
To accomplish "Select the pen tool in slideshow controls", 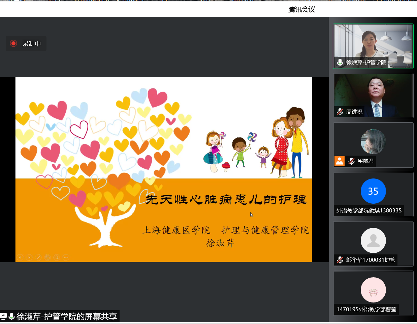I will pos(38,257).
